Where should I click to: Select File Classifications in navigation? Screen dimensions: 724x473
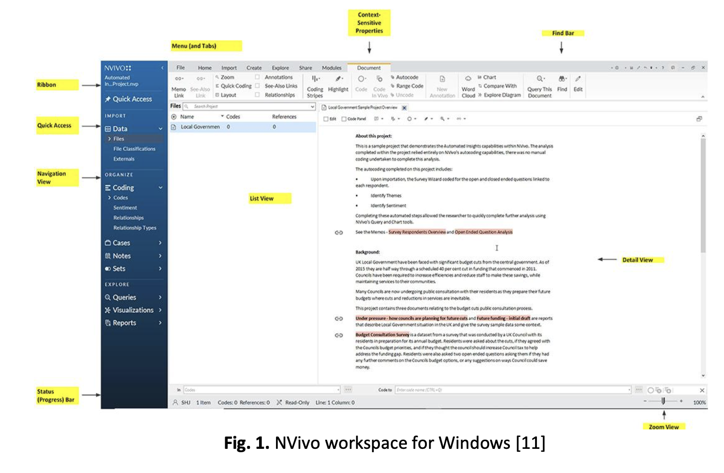[x=134, y=149]
